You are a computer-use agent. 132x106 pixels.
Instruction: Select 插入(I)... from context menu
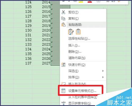(x=74, y=45)
